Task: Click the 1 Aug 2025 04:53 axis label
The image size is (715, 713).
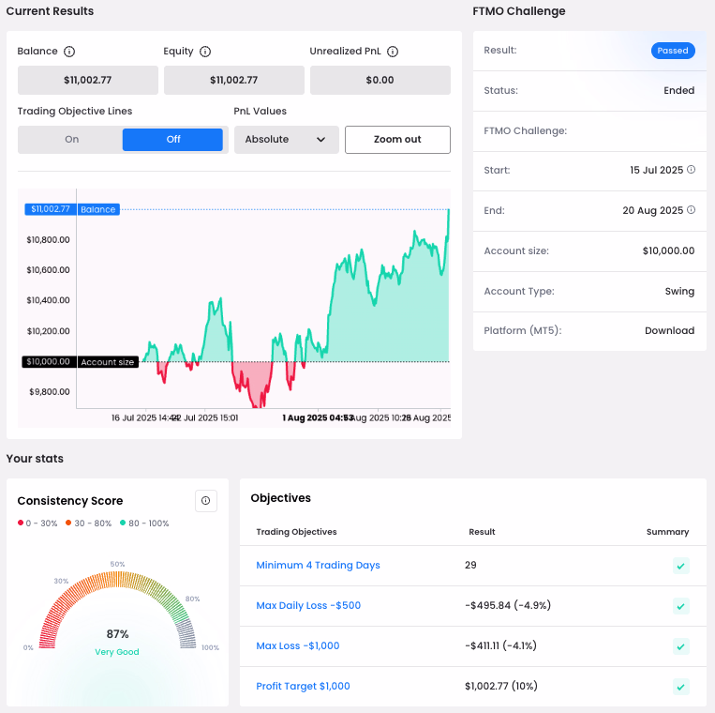Action: 316,417
